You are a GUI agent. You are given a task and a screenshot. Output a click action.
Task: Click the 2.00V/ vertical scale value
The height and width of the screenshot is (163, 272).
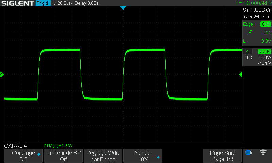(x=264, y=58)
